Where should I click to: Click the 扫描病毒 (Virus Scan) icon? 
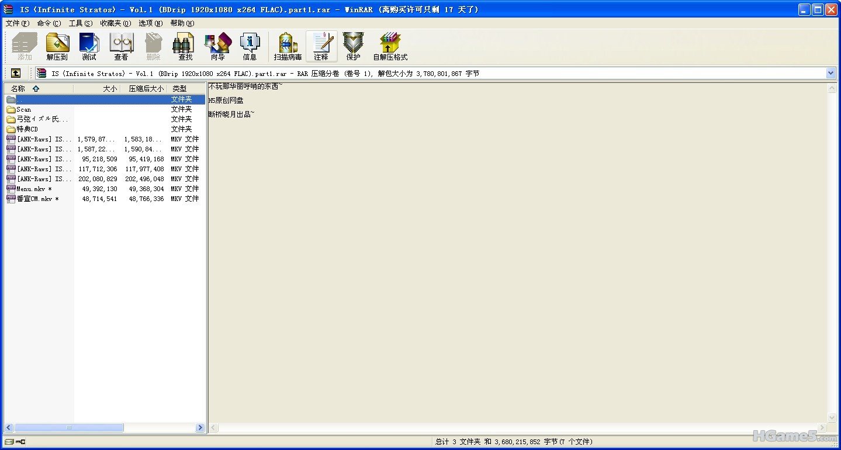pos(288,46)
